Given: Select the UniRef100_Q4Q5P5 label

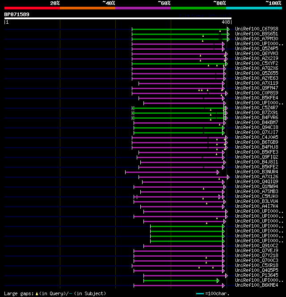Looking at the screenshot, I should pos(257,270).
